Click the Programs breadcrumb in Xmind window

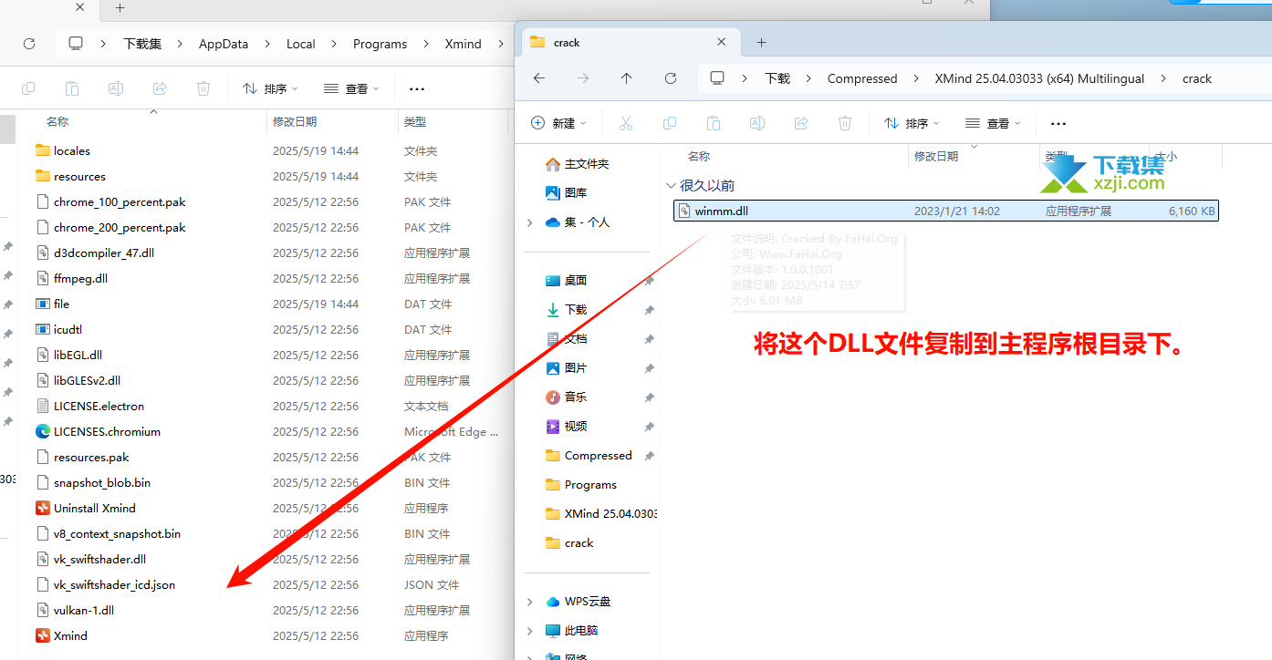[380, 44]
